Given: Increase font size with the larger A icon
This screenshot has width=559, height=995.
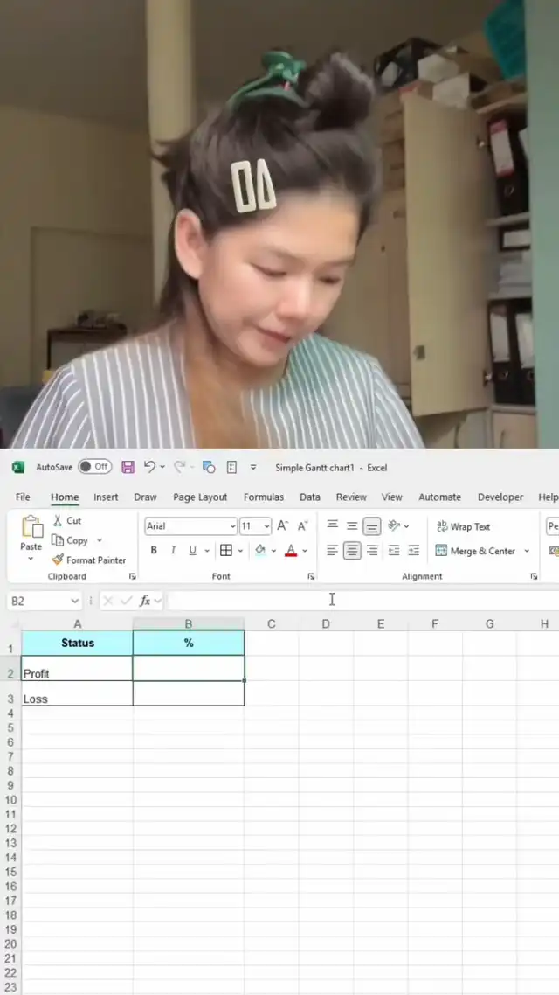Looking at the screenshot, I should click(282, 526).
